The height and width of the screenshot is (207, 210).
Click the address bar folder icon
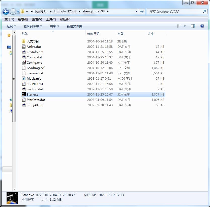point(22,11)
